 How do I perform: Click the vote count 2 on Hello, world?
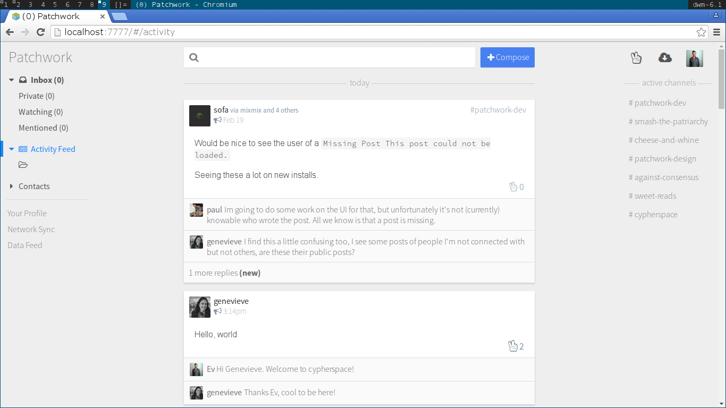click(521, 346)
